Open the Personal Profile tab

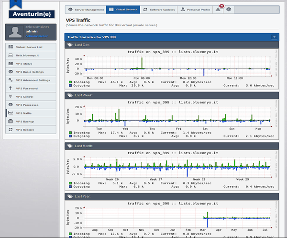coord(195,10)
